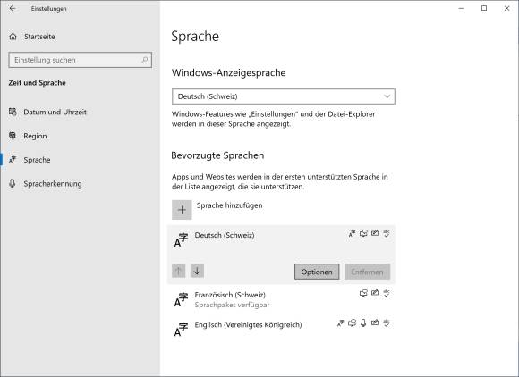The height and width of the screenshot is (377, 519).
Task: Minimize the Einstellungen window
Action: tap(461, 9)
